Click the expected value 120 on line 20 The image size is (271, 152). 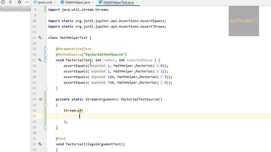tap(111, 77)
